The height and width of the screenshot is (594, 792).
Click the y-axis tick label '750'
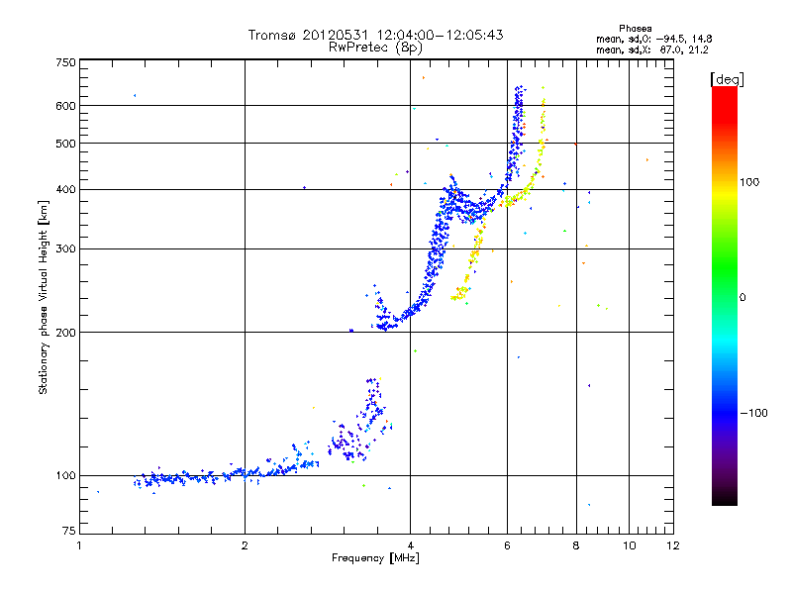tap(65, 62)
